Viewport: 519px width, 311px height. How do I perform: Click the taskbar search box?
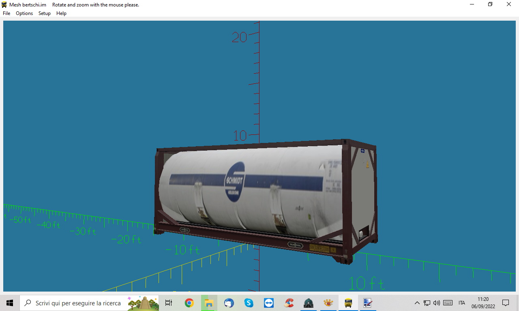[x=89, y=303]
